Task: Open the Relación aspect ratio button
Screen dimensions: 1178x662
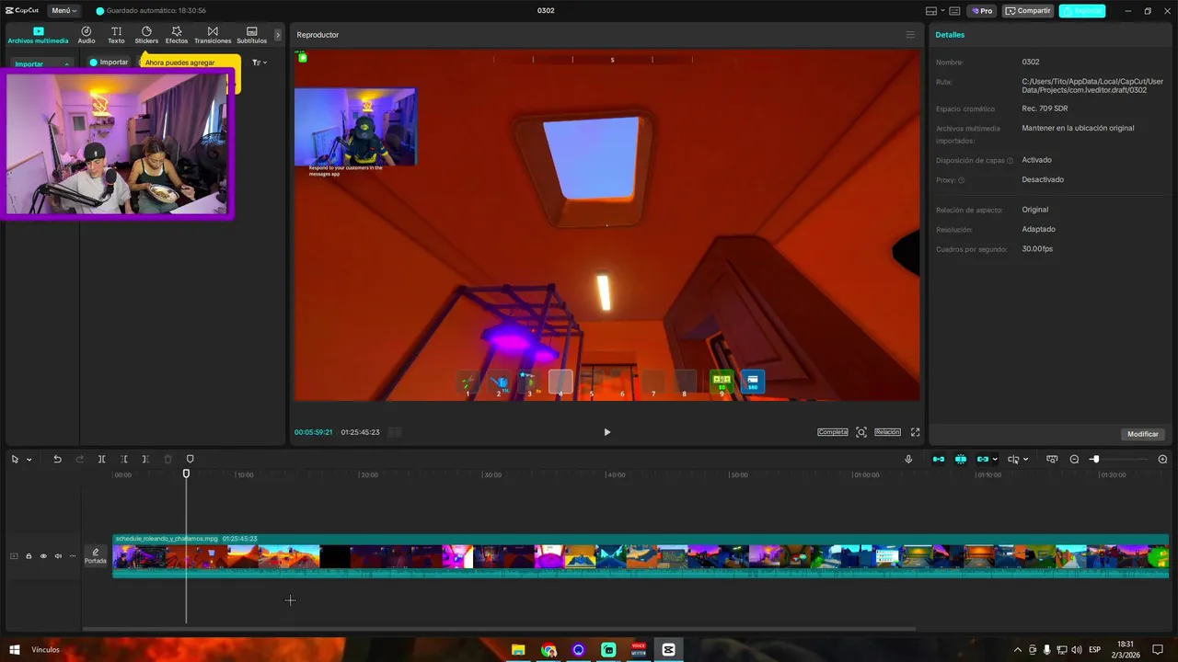Action: pos(887,432)
